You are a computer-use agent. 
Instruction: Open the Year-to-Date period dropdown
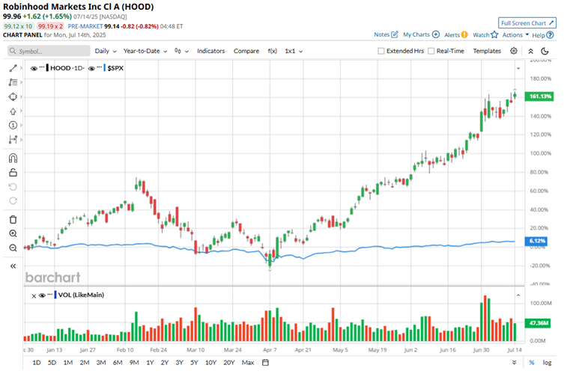tap(145, 51)
